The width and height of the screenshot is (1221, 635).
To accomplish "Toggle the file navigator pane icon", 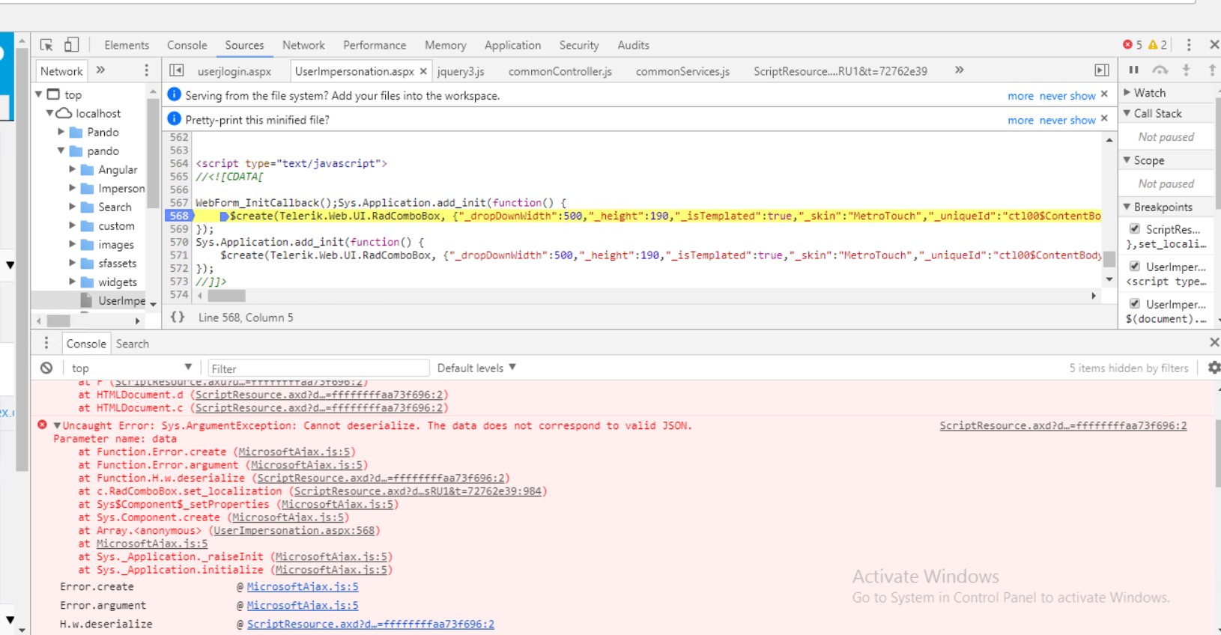I will pos(177,70).
